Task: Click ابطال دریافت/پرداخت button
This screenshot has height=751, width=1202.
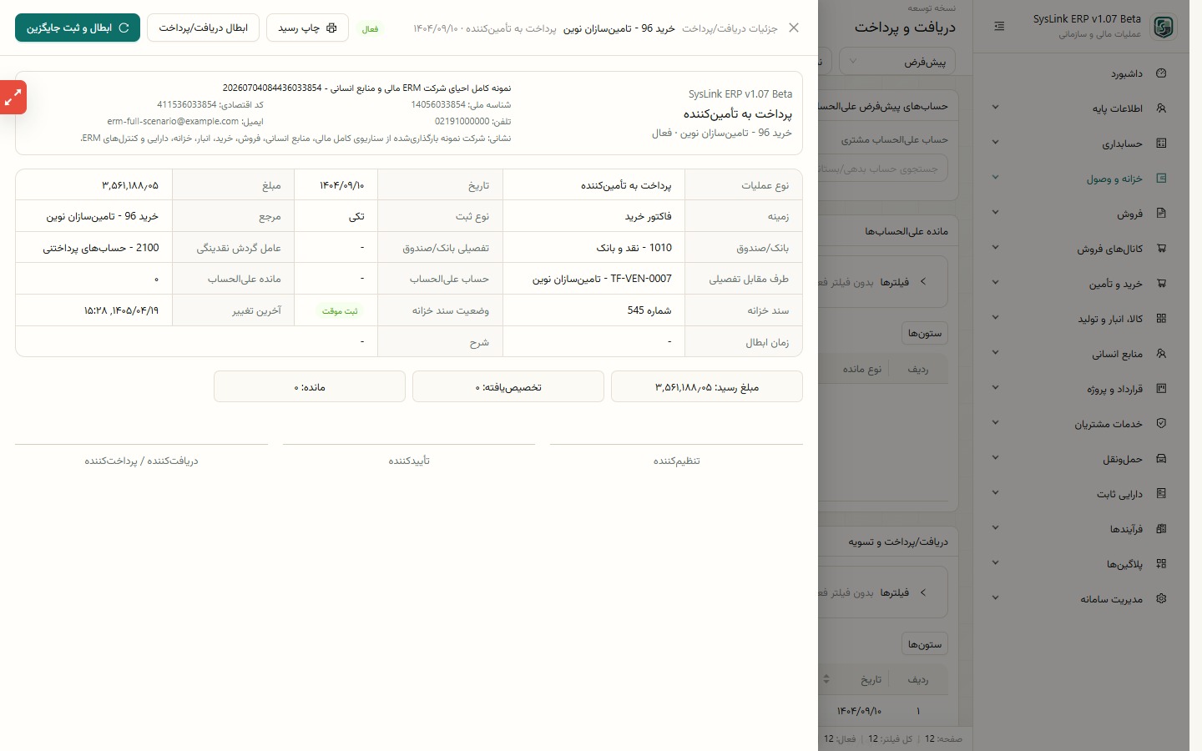Action: point(203,28)
